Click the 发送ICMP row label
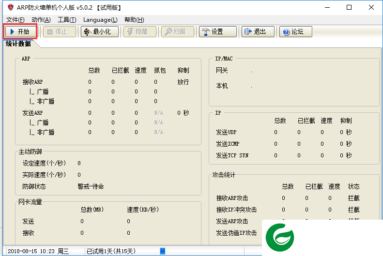383x256 pixels. pyautogui.click(x=228, y=144)
